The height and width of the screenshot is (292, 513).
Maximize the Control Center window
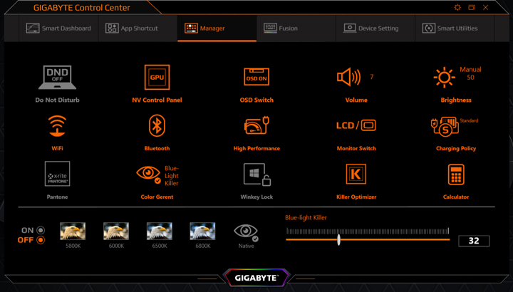pos(472,7)
